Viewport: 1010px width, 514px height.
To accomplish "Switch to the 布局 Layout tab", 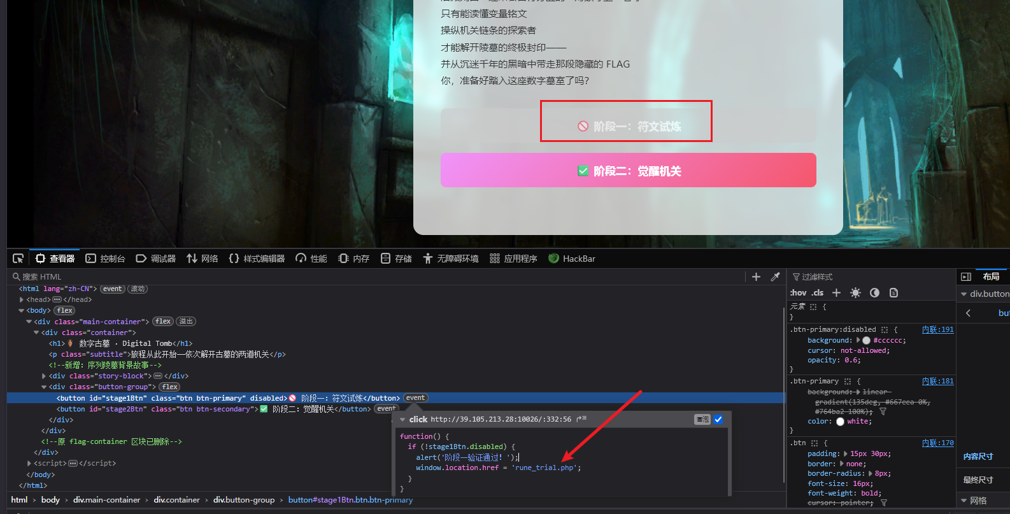I will [991, 276].
